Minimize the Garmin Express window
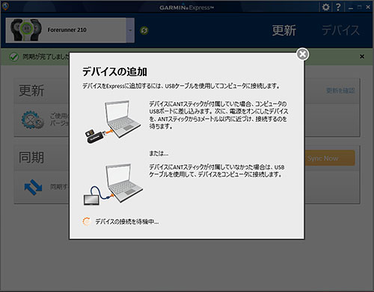The width and height of the screenshot is (374, 292). point(351,7)
